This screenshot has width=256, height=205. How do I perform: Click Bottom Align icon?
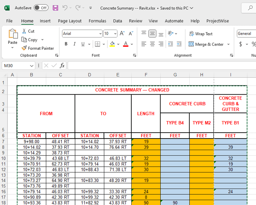click(161, 34)
